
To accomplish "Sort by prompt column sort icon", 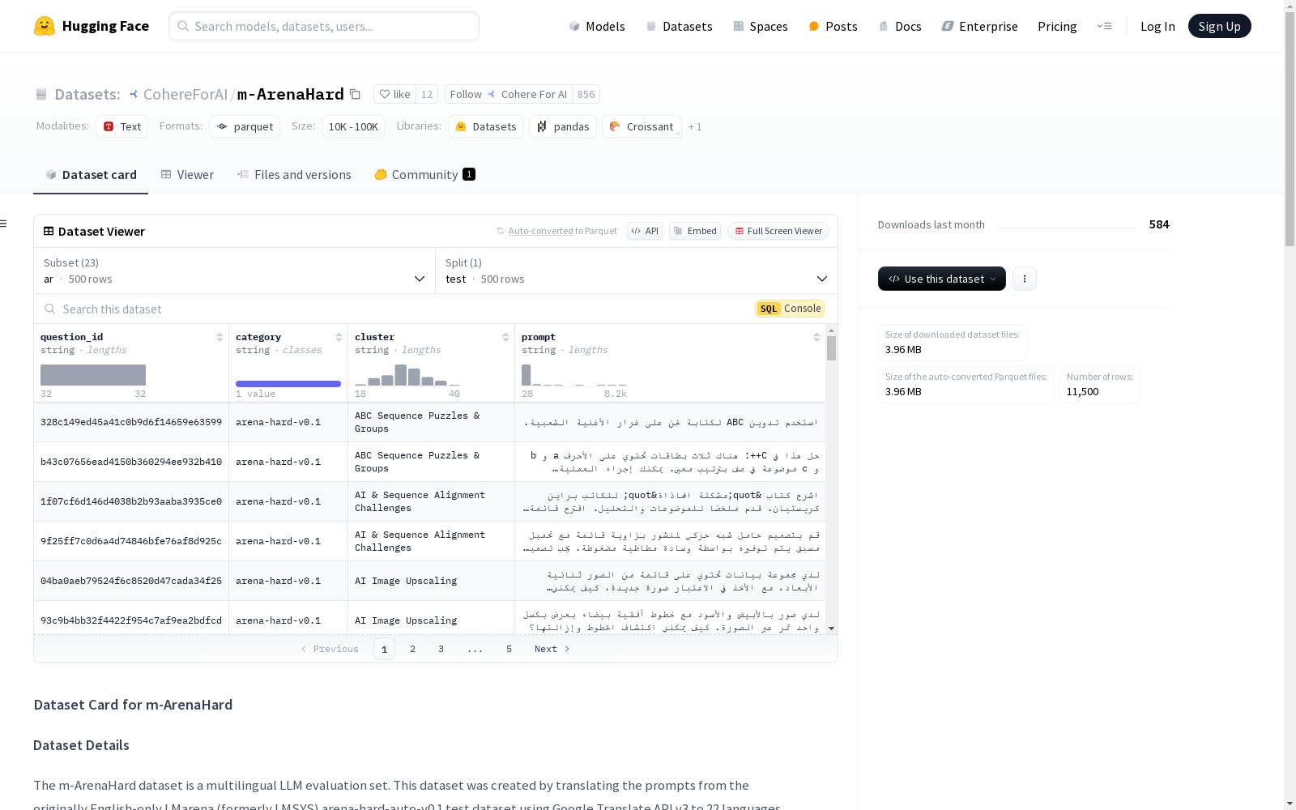I will (816, 337).
